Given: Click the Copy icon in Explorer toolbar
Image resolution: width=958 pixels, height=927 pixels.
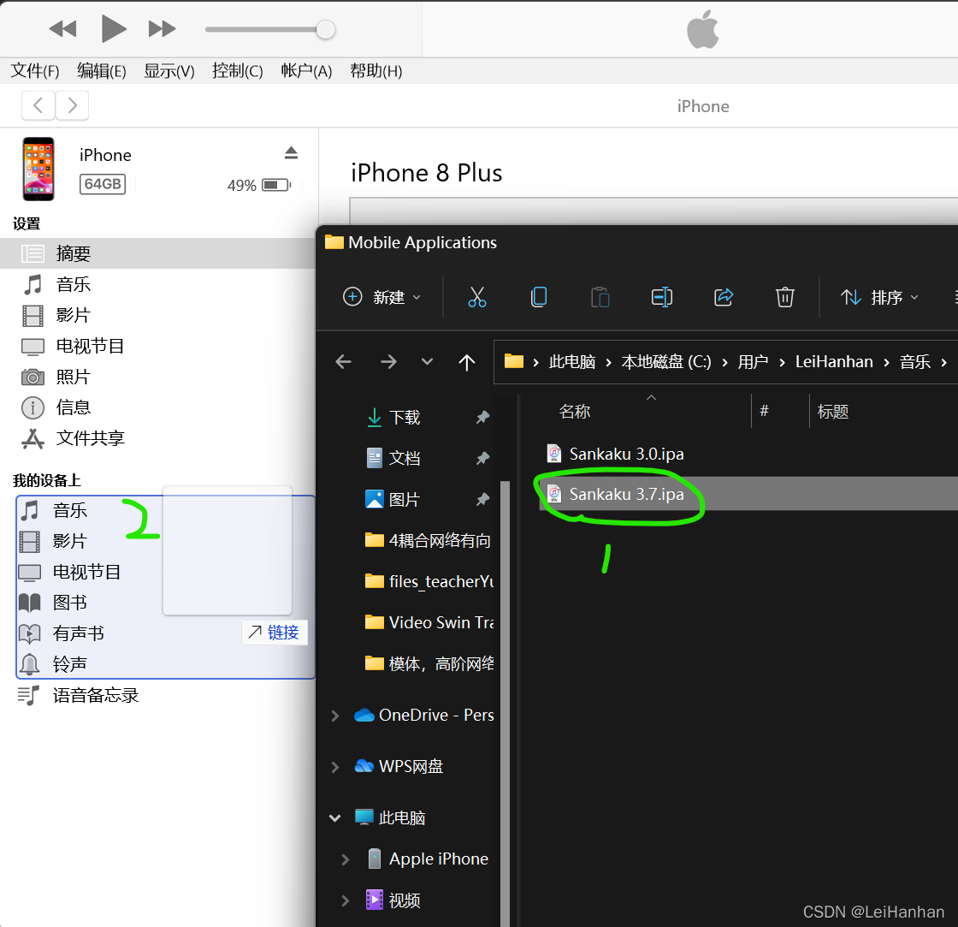Looking at the screenshot, I should pyautogui.click(x=539, y=297).
